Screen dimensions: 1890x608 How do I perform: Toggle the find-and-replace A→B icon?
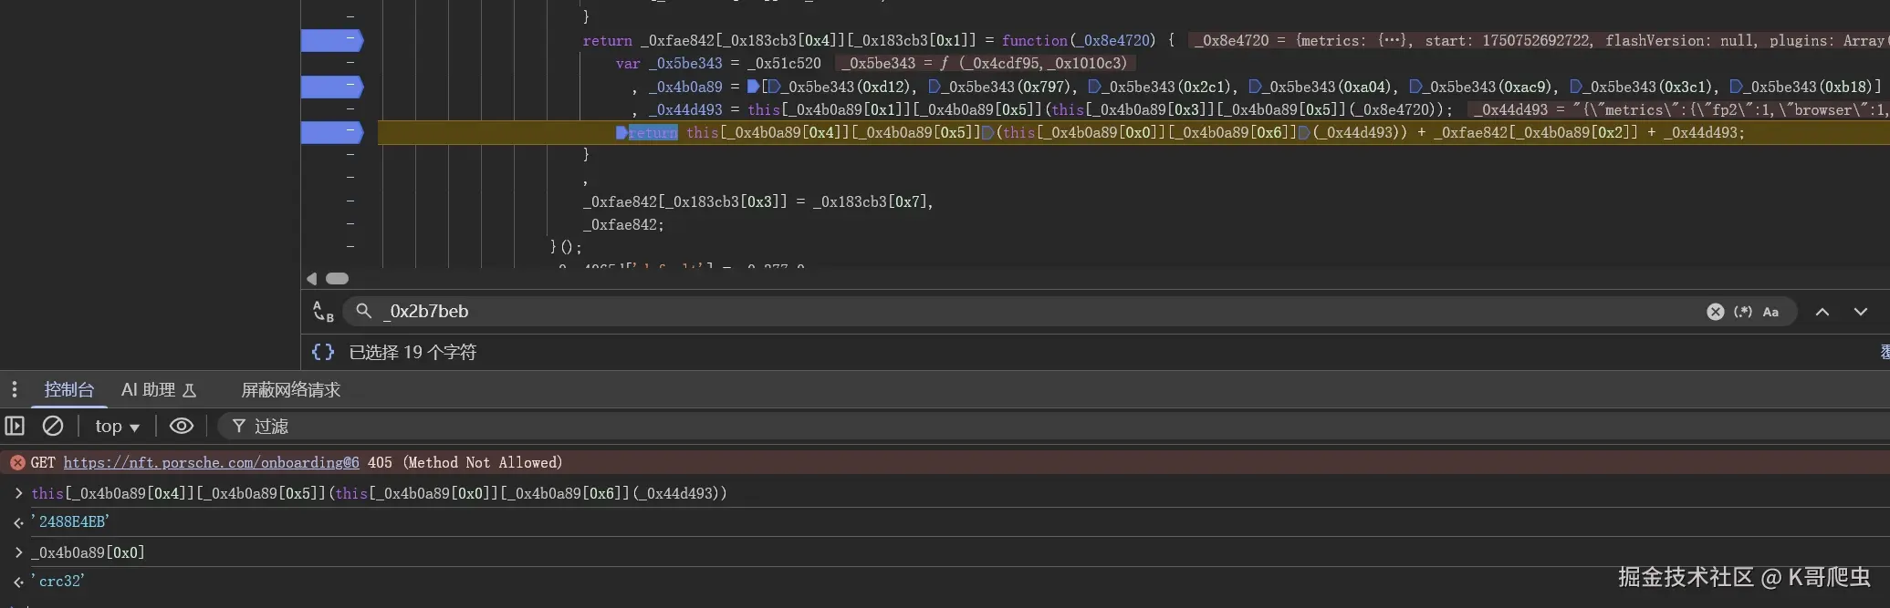coord(323,312)
